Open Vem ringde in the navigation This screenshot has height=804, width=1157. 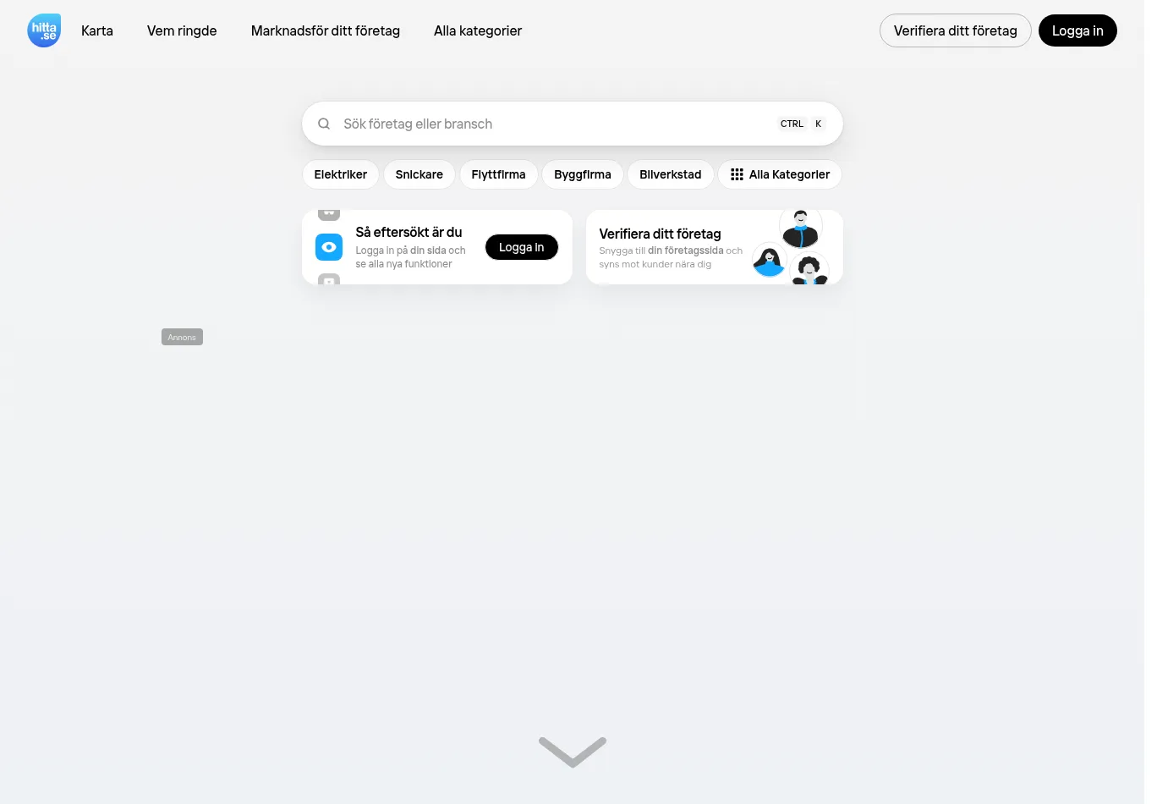[x=182, y=30]
